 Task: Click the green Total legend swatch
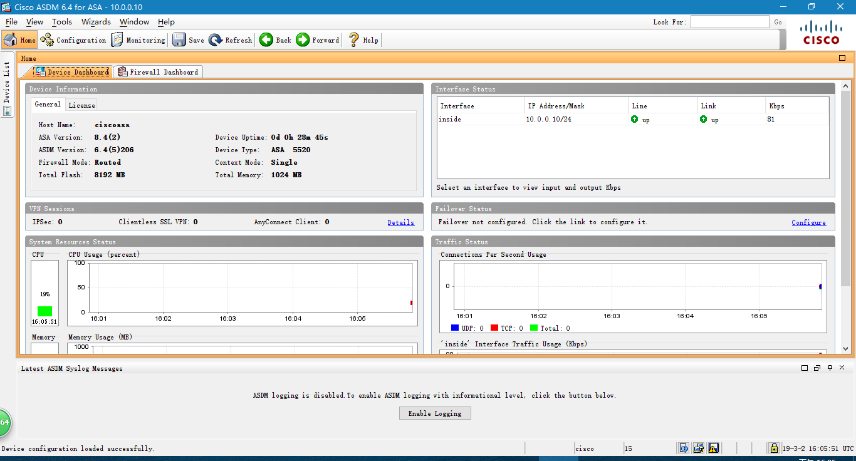click(x=534, y=328)
